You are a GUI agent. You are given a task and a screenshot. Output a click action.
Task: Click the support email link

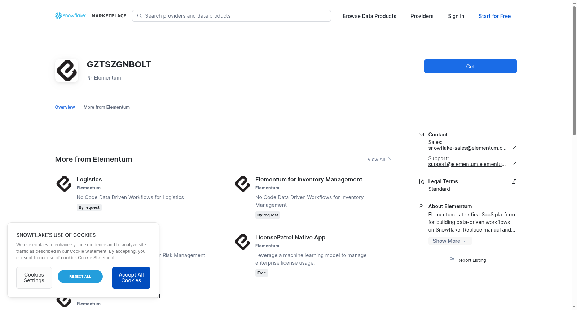pos(467,164)
